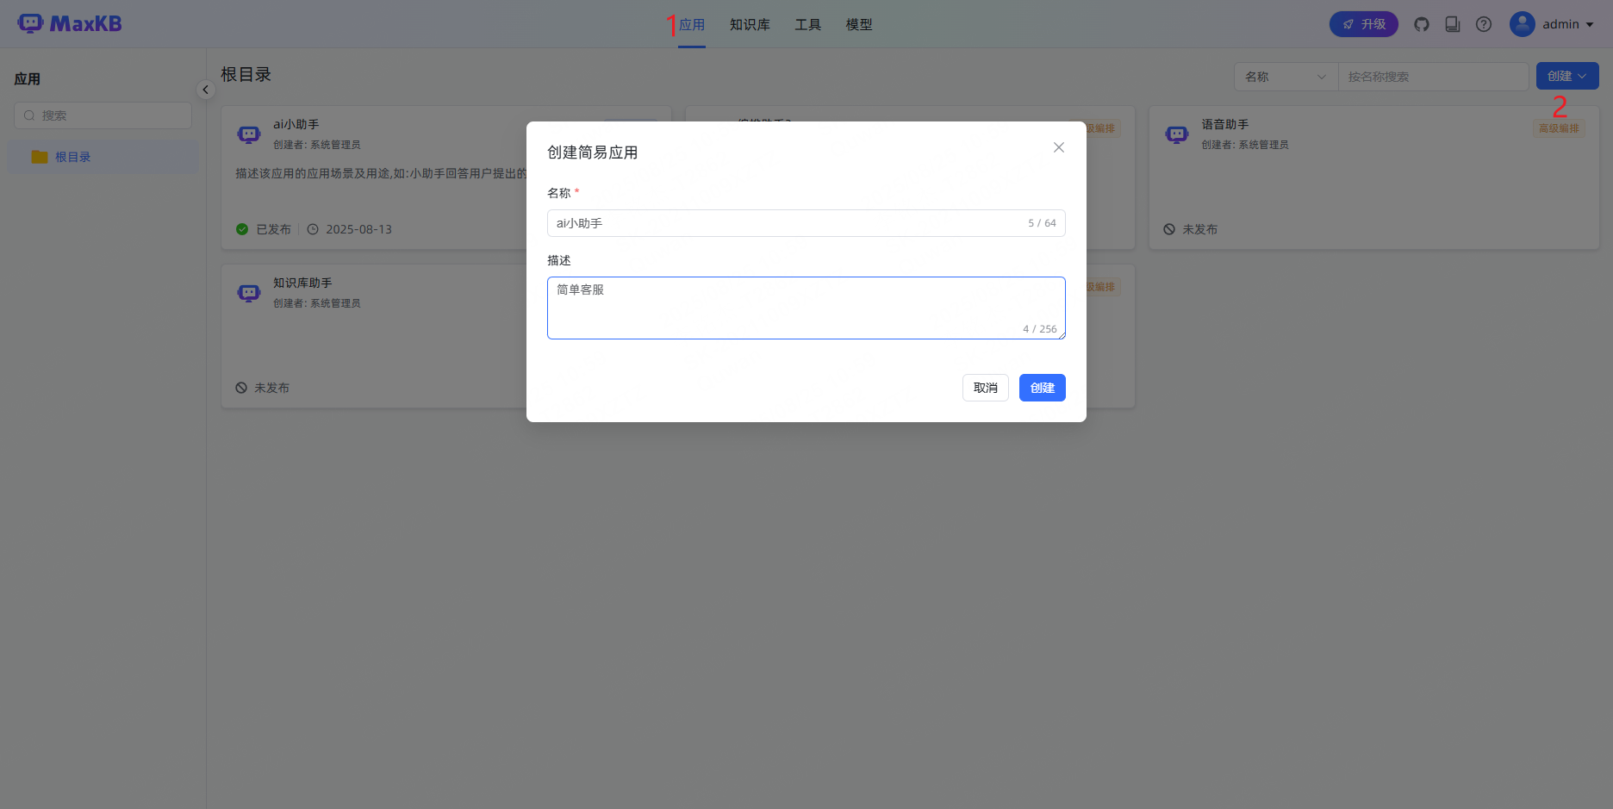This screenshot has width=1613, height=809.
Task: Click the 根目录 page heading
Action: (x=246, y=75)
